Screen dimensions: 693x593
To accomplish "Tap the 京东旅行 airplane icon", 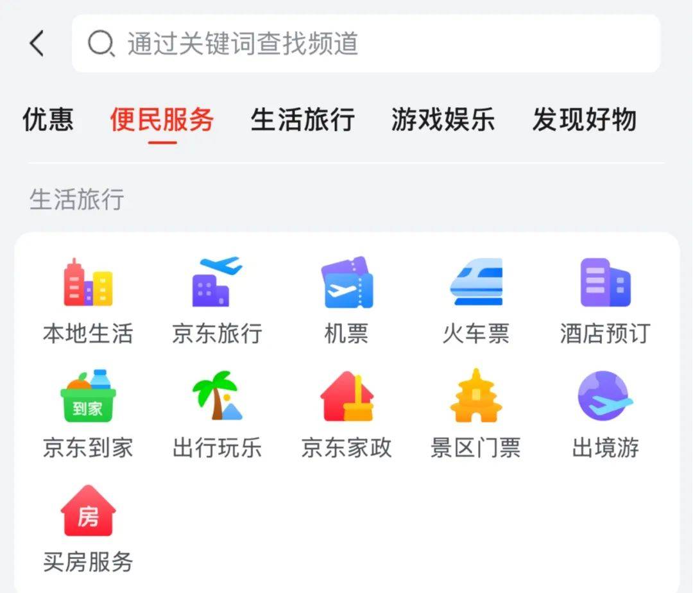I will (x=217, y=282).
